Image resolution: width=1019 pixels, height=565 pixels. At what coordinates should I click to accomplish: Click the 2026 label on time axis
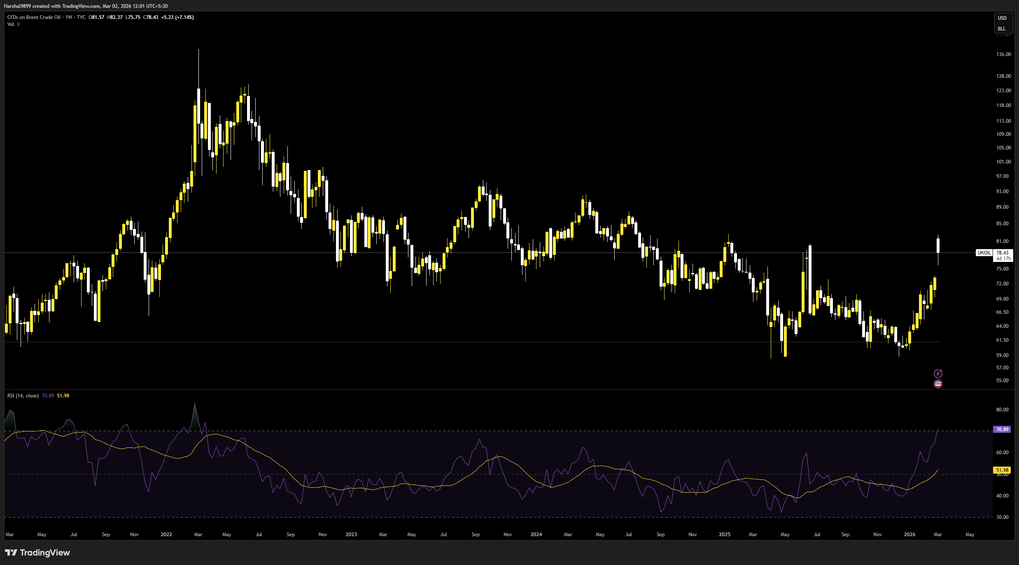coord(909,535)
